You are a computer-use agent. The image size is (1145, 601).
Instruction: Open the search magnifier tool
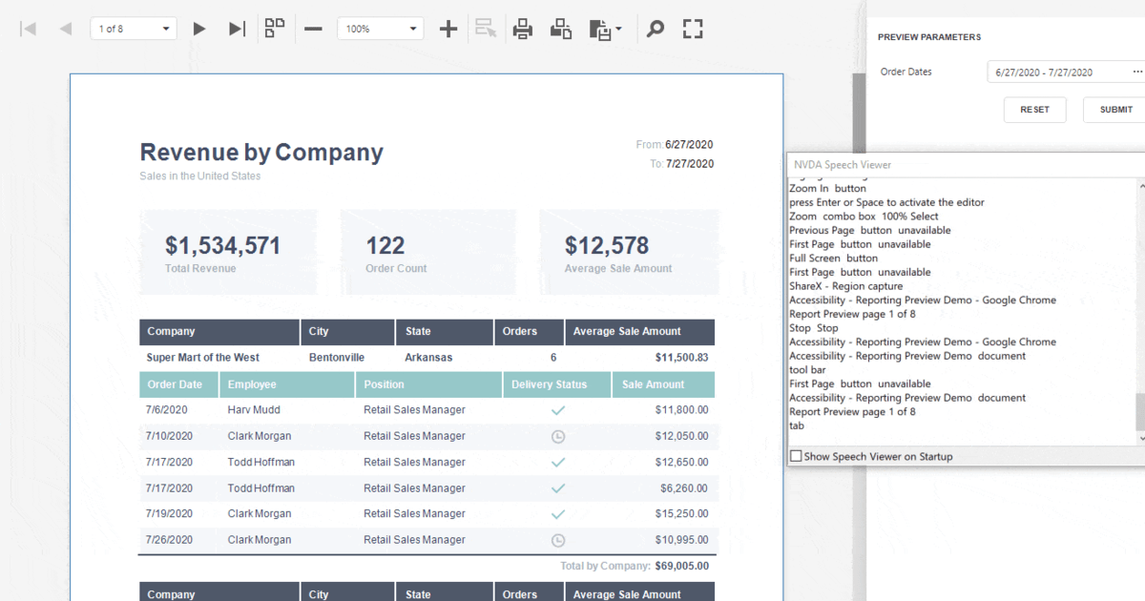coord(655,29)
